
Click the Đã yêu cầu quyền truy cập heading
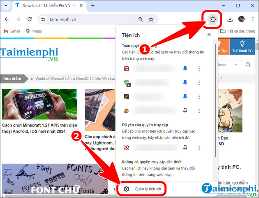coord(145,125)
